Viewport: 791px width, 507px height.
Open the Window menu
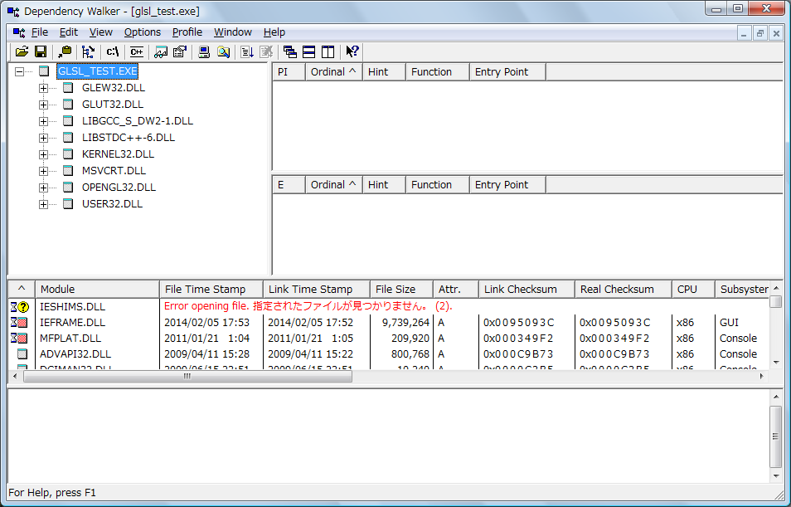click(232, 32)
